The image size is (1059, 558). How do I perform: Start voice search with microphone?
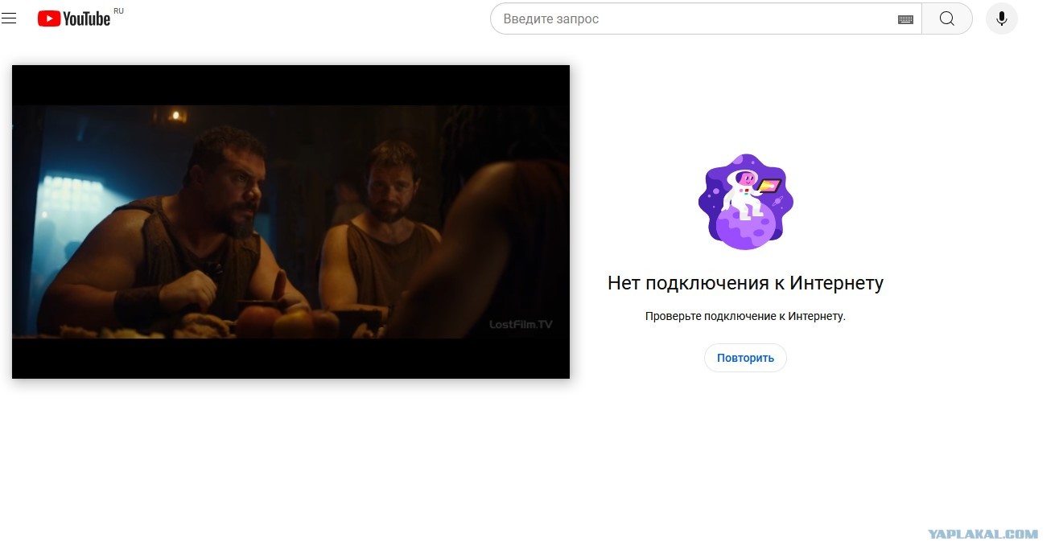click(x=1002, y=18)
